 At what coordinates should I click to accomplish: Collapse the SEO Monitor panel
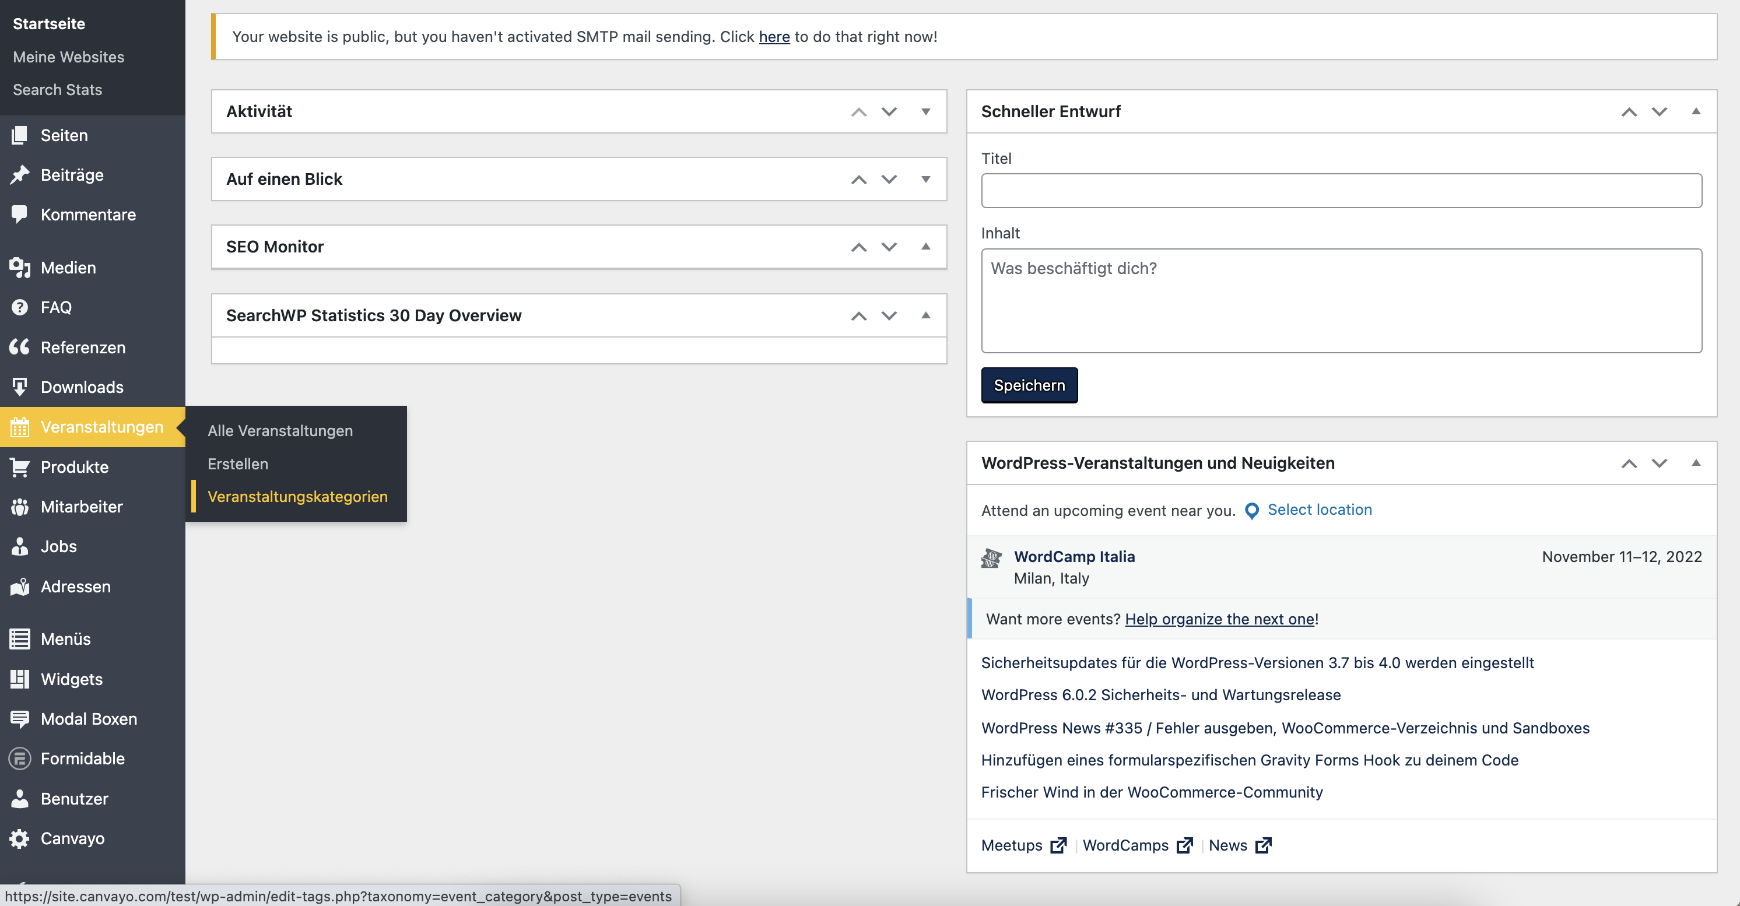click(925, 247)
